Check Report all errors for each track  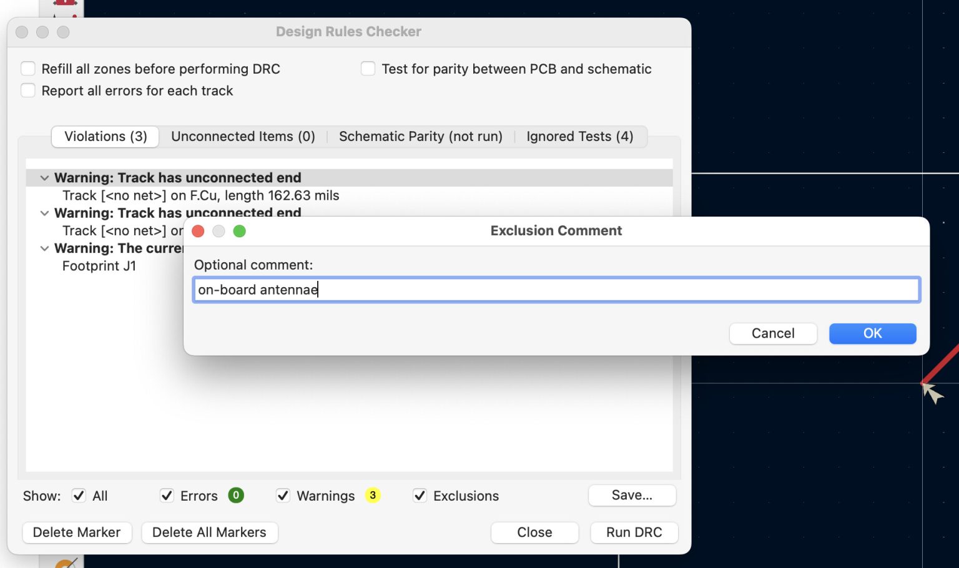[28, 91]
